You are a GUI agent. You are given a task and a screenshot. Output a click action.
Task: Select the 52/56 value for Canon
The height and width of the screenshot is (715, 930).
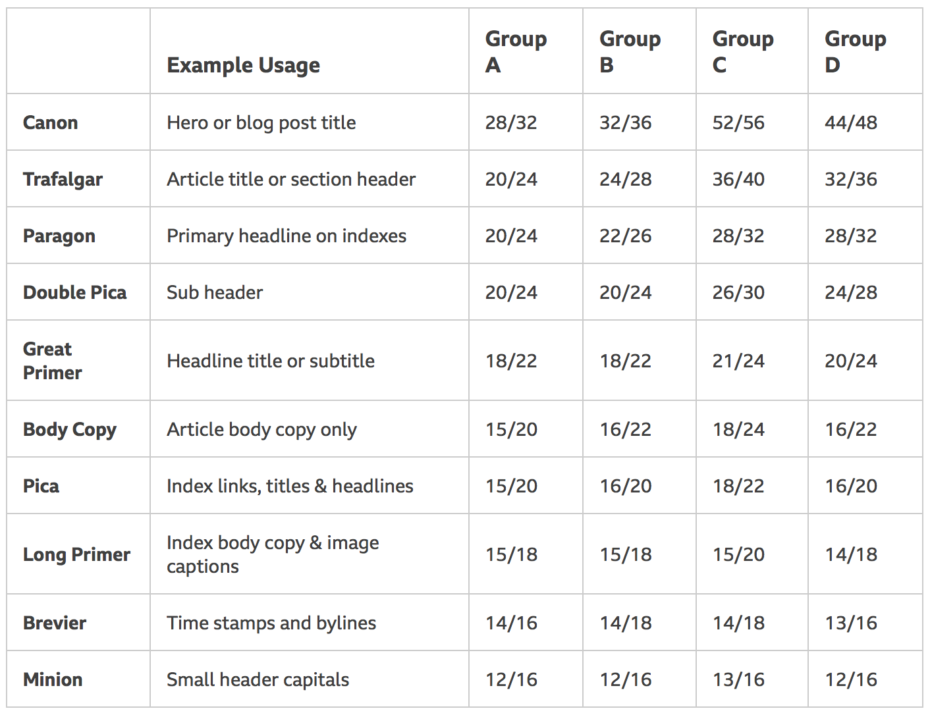pyautogui.click(x=738, y=122)
